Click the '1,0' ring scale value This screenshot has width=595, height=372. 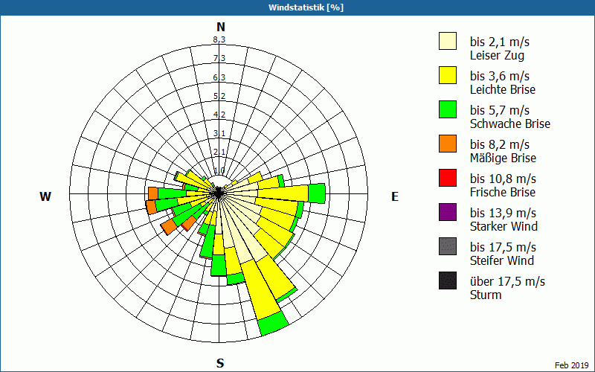(219, 170)
